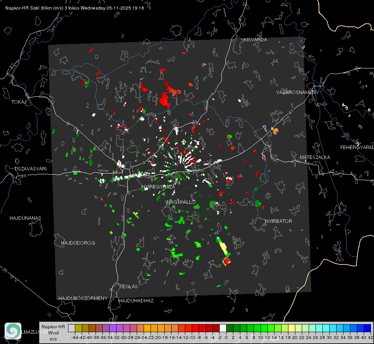Viewport: 374px width, 344px height.
Task: Click the yellow elongated radar echo south of Nyírbátor
Action: point(224,247)
